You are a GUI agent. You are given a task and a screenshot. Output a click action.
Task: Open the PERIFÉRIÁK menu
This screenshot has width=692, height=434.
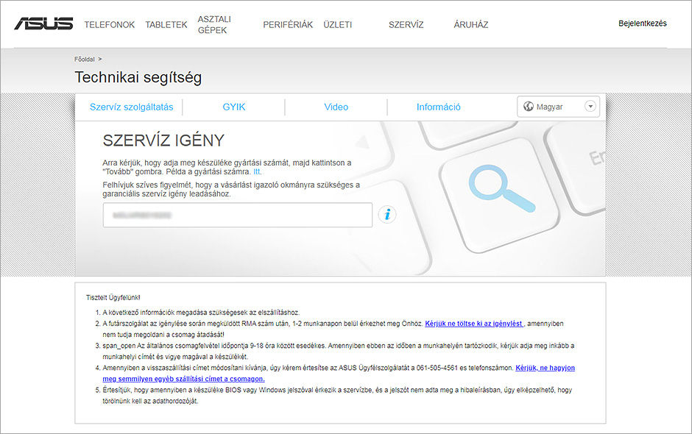pyautogui.click(x=288, y=25)
